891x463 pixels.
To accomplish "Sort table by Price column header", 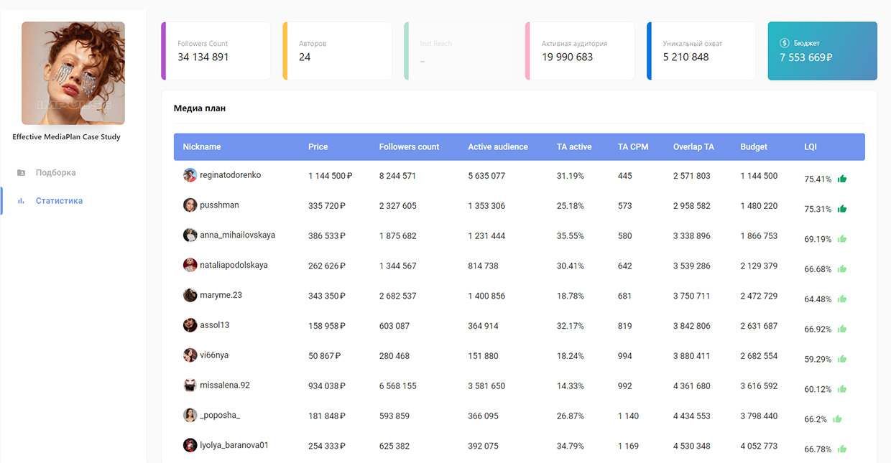I will (318, 146).
